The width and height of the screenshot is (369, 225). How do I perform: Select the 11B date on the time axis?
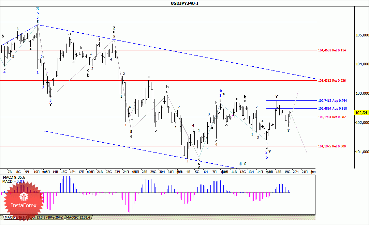tap(234, 172)
